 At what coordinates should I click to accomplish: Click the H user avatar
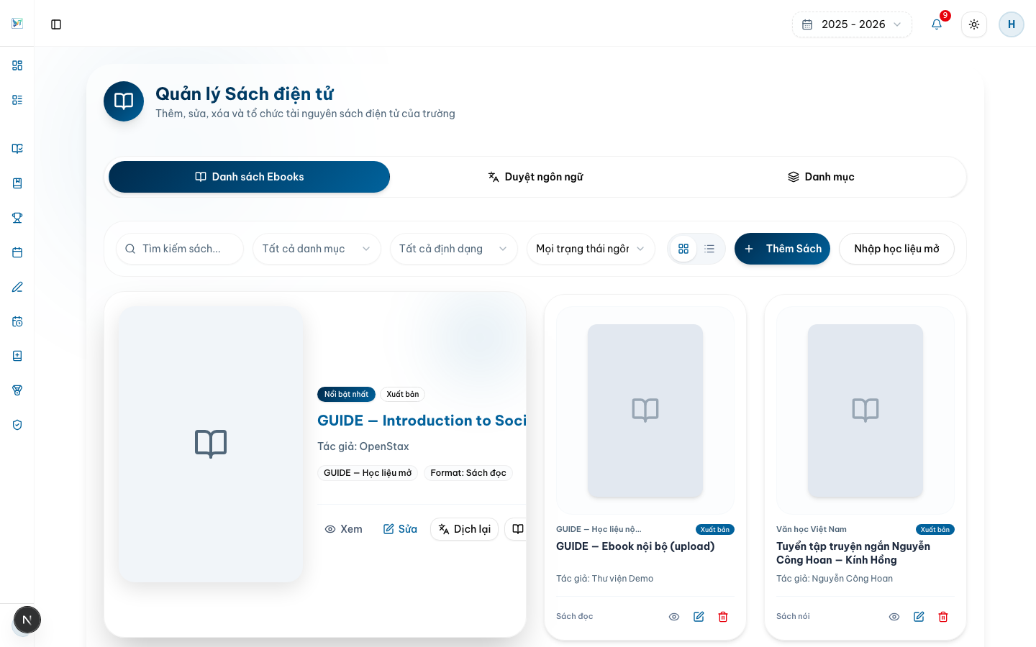pos(1012,24)
